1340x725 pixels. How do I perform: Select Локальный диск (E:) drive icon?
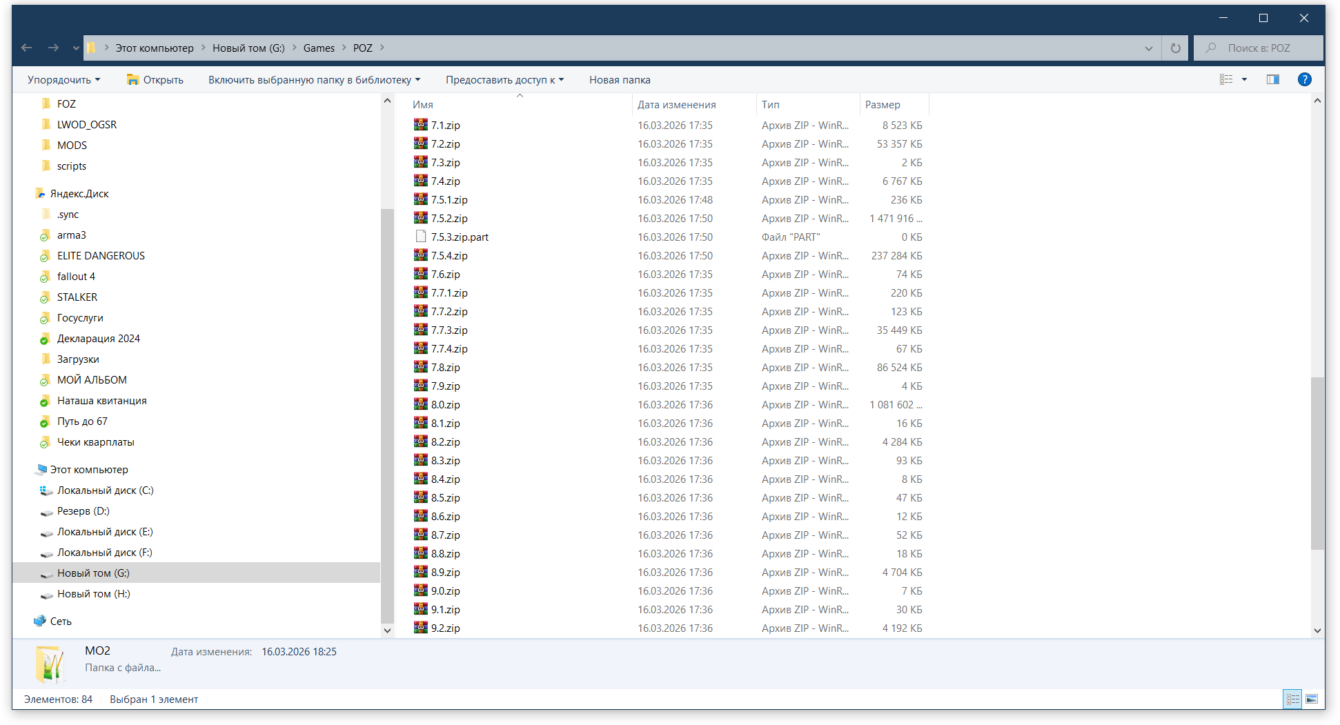click(46, 533)
